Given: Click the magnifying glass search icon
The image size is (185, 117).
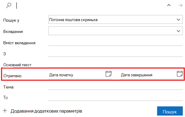Looking at the screenshot, I should pos(9,5).
